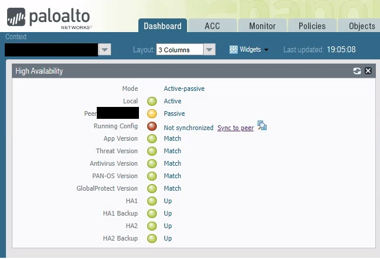This screenshot has width=380, height=259.
Task: Click the Dashboard tab
Action: (162, 26)
